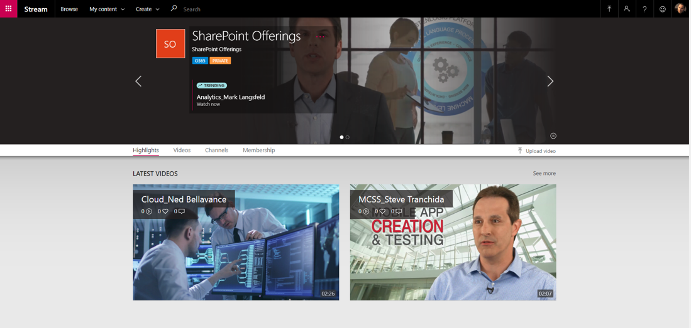Open the Analytics_Mark Langsfeld trending video
The height and width of the screenshot is (328, 691).
point(231,97)
